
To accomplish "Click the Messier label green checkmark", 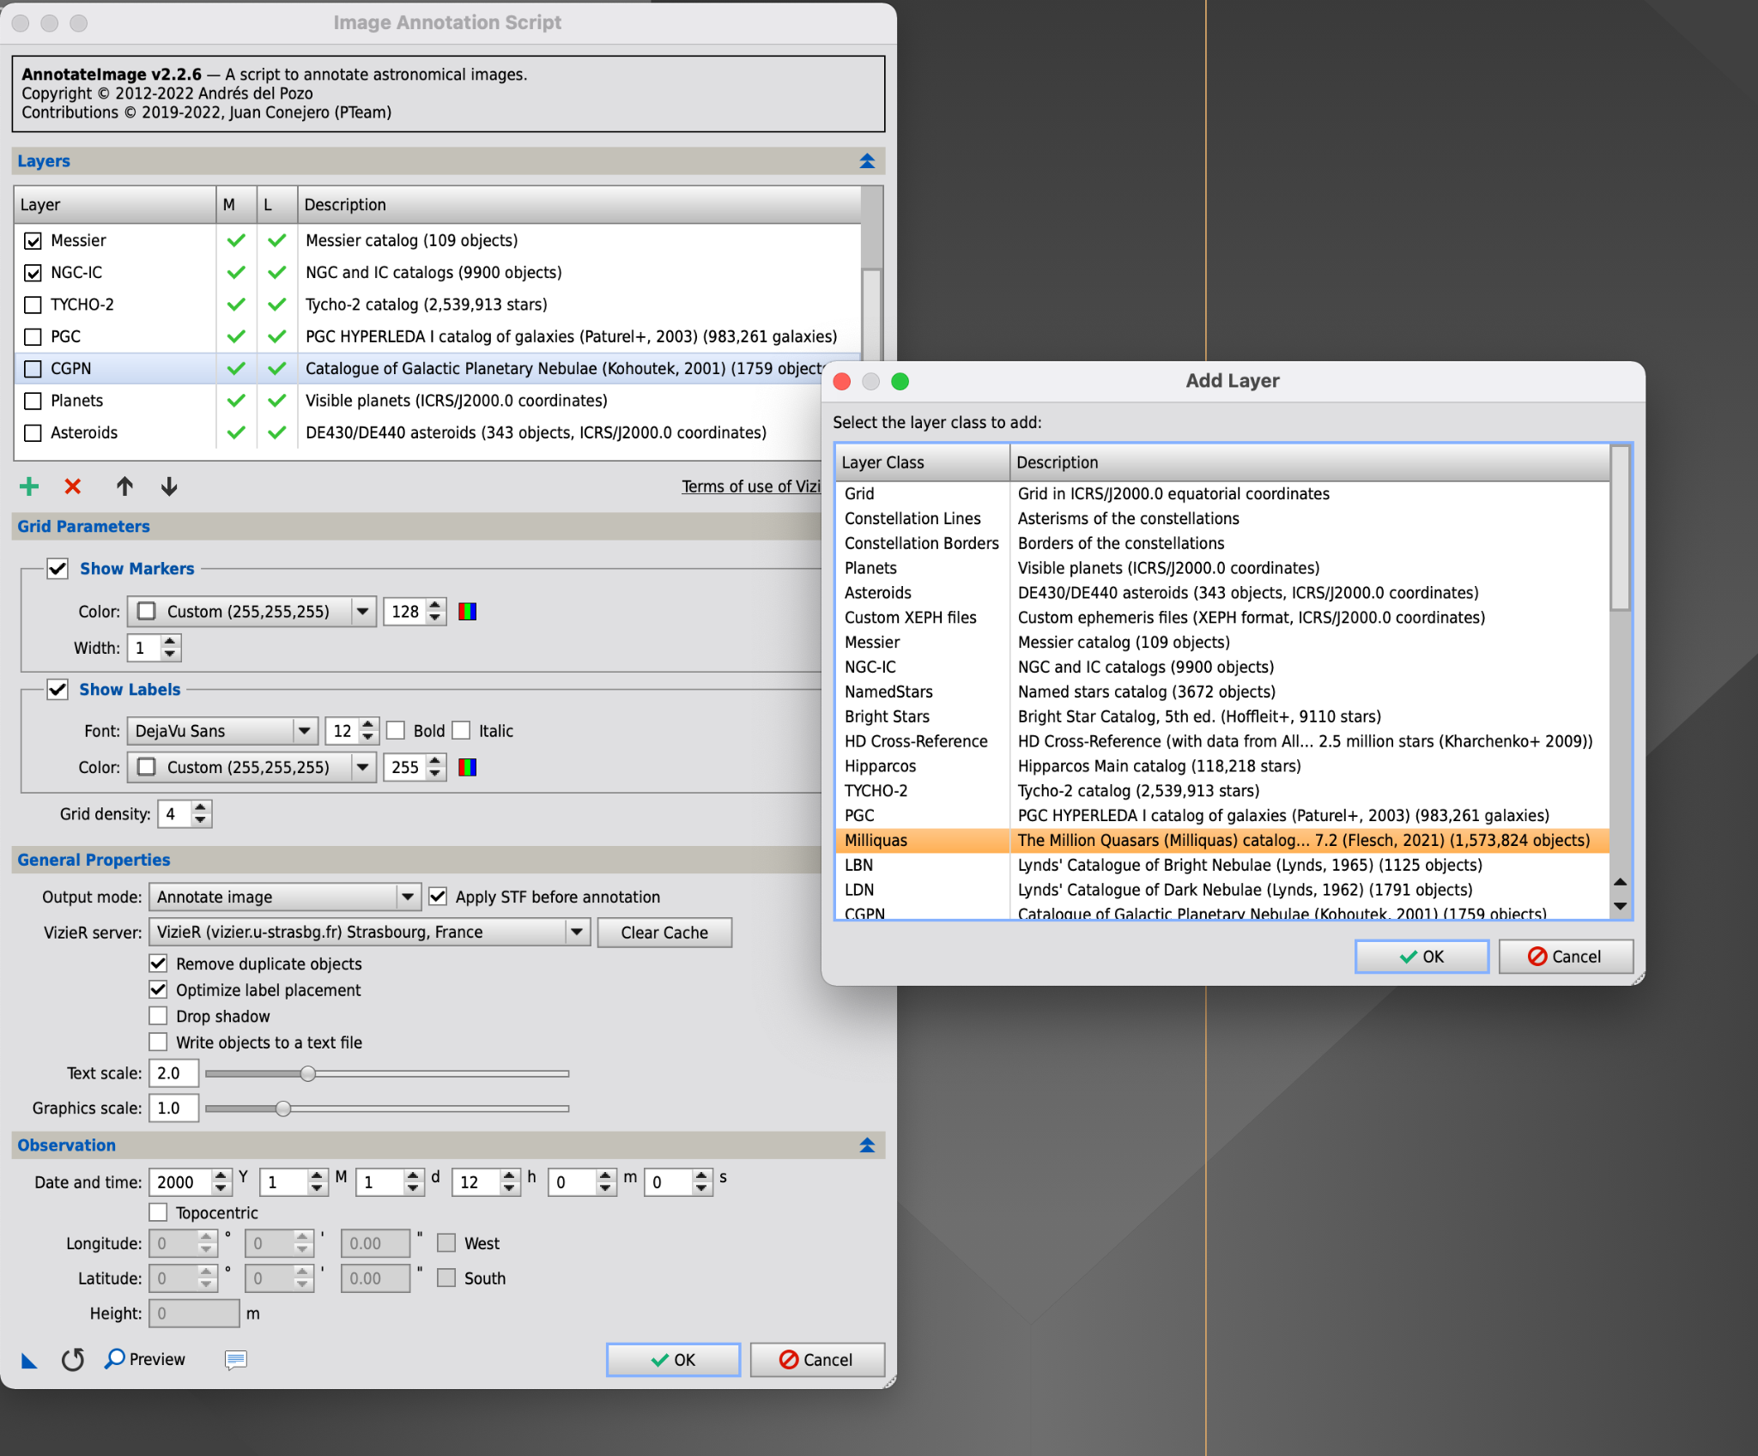I will click(276, 240).
